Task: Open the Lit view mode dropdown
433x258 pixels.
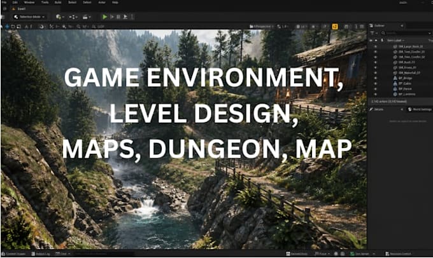Action: pos(301,27)
